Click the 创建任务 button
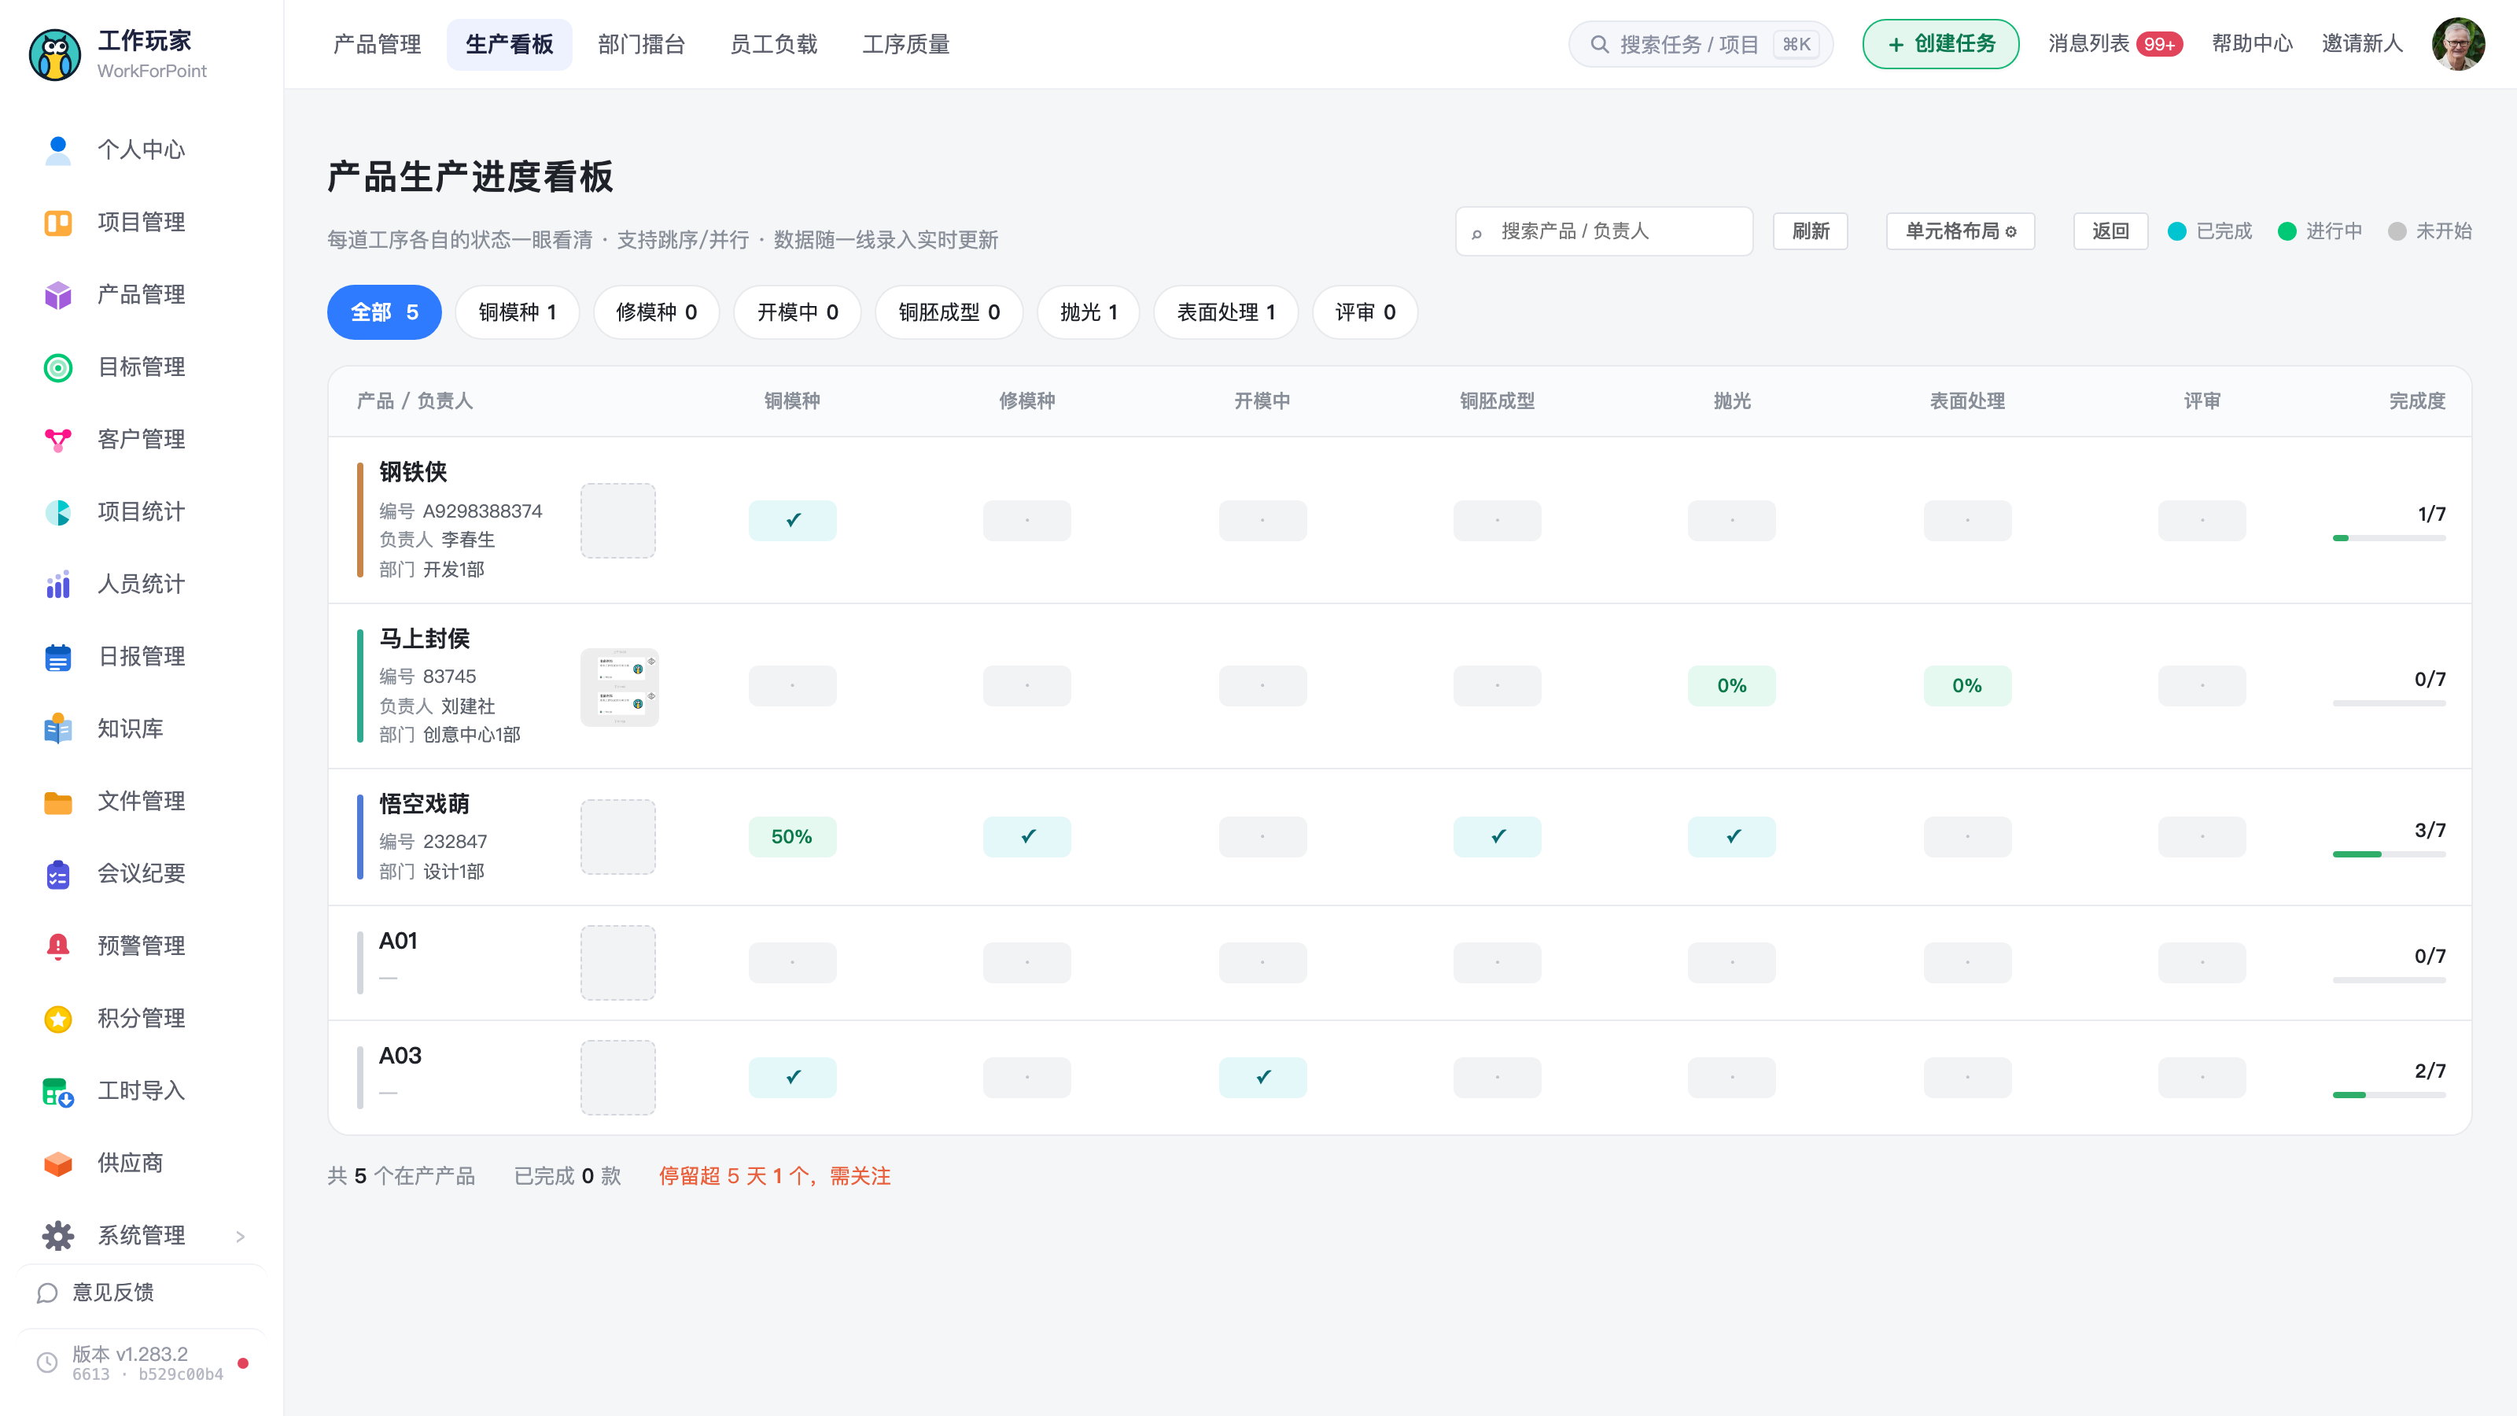Image resolution: width=2517 pixels, height=1416 pixels. [1940, 44]
